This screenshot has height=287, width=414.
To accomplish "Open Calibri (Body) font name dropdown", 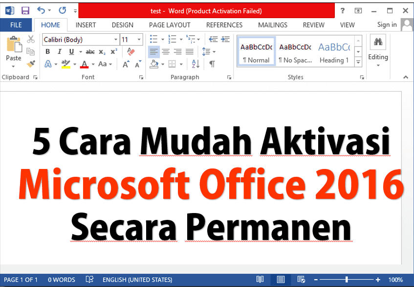I will click(116, 40).
